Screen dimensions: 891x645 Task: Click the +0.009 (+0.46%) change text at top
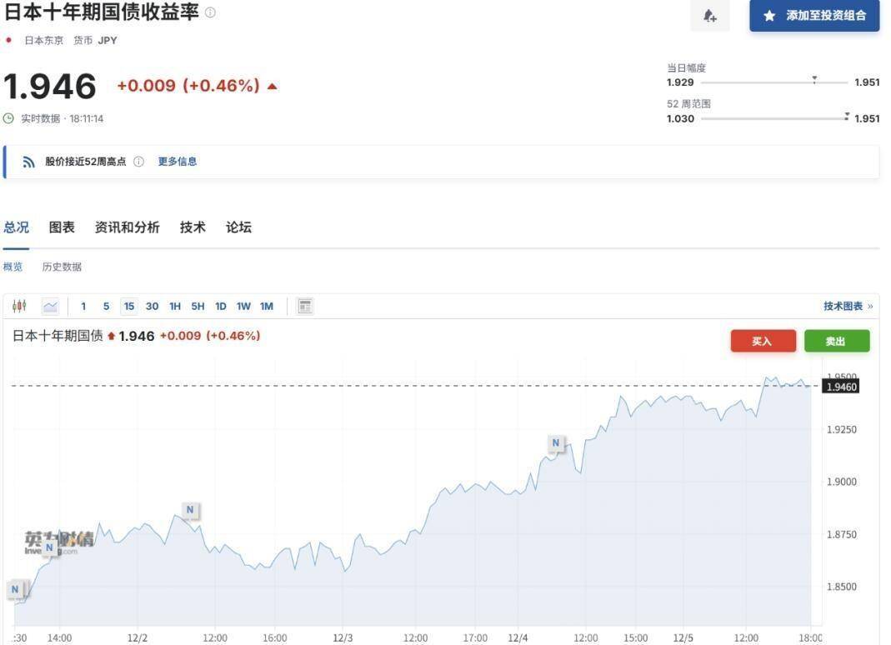tap(188, 86)
